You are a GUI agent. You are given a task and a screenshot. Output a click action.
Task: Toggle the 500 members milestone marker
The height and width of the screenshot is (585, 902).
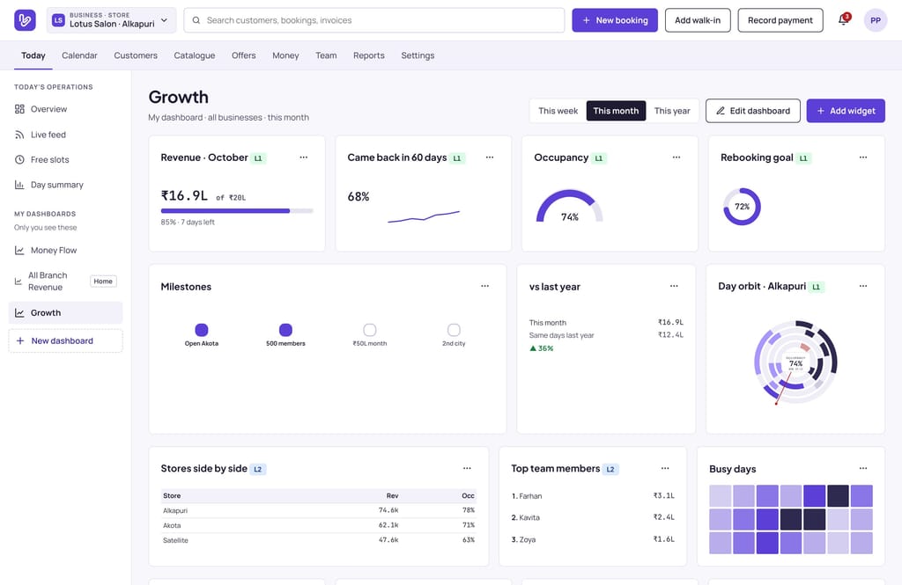tap(286, 330)
